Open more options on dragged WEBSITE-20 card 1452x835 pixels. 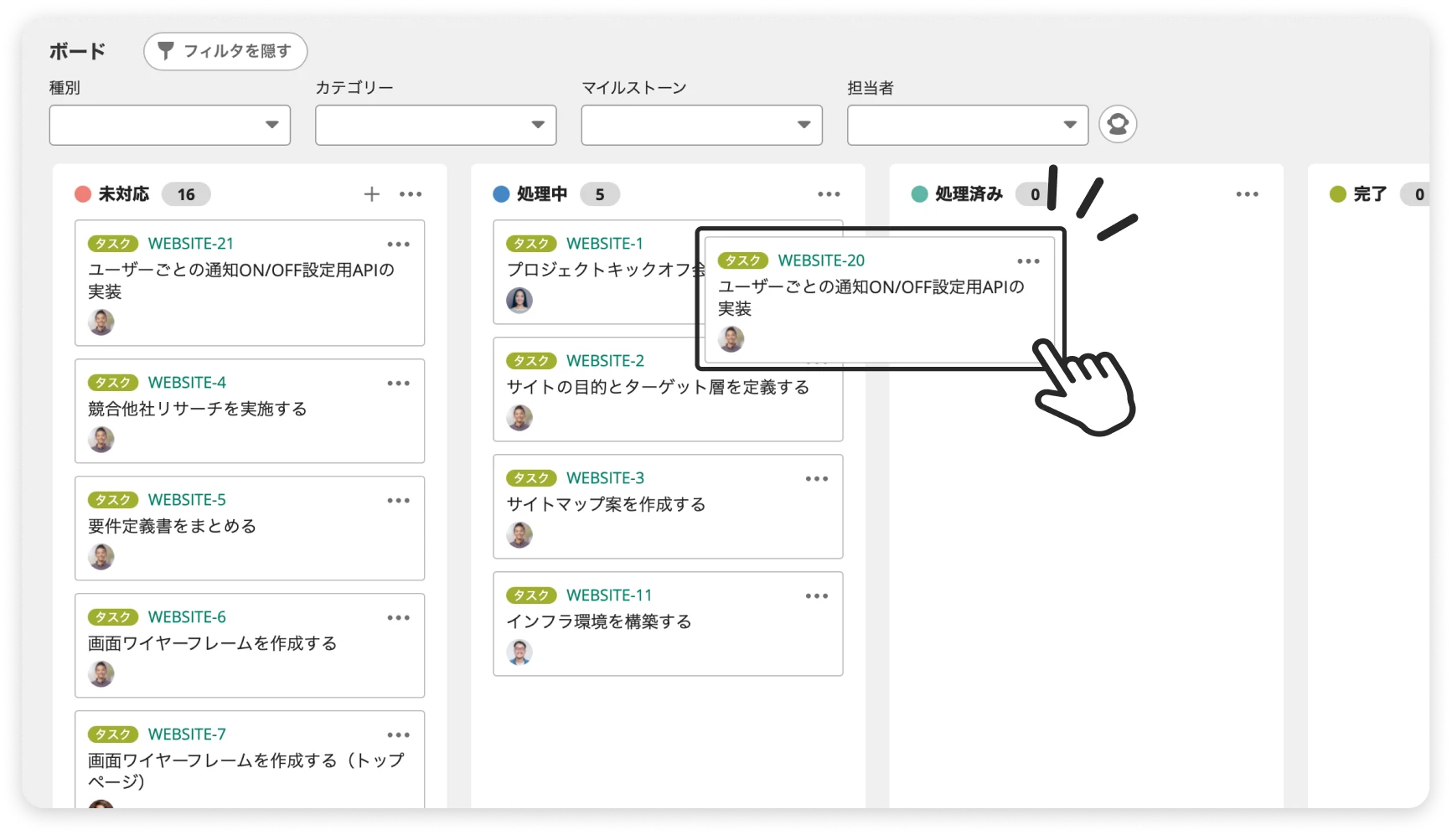tap(1028, 261)
